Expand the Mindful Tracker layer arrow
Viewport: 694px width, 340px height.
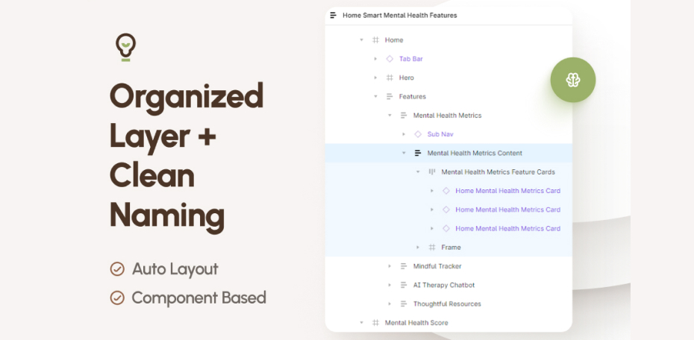[390, 266]
